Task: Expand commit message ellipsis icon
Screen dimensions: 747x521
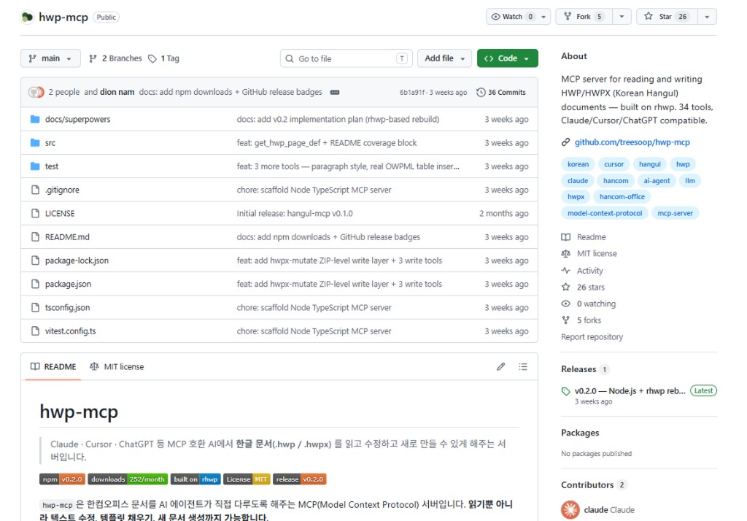Action: 335,92
